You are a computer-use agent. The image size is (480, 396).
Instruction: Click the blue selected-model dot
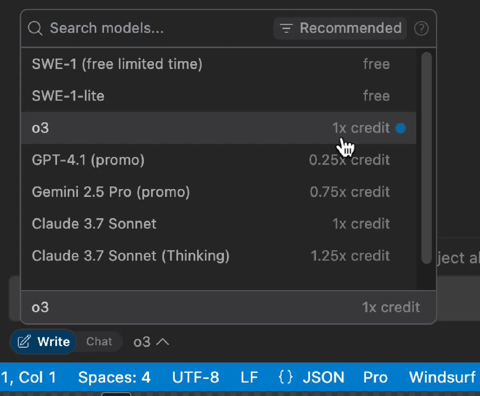coord(400,128)
